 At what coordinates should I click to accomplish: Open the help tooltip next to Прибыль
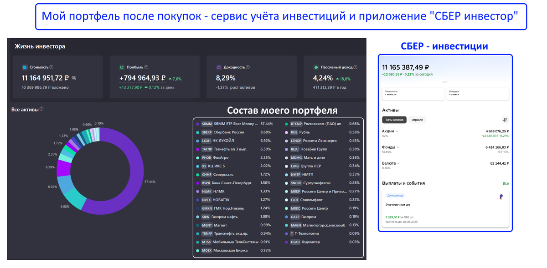(x=146, y=67)
